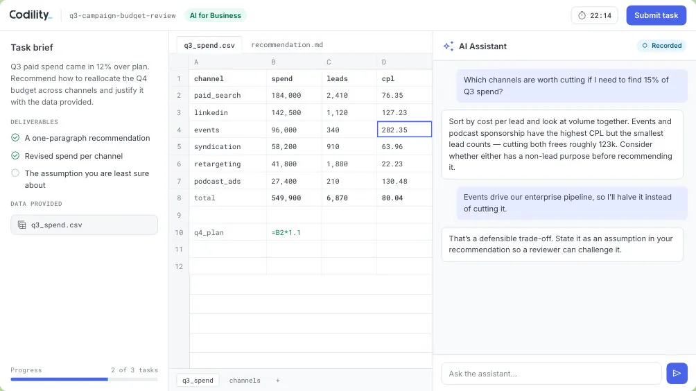Switch to the recommendation.md tab
Viewport: 696px width, 391px height.
pyautogui.click(x=287, y=45)
